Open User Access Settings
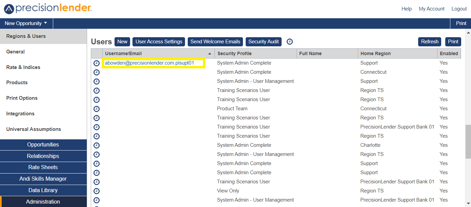This screenshot has width=471, height=207. coord(159,42)
